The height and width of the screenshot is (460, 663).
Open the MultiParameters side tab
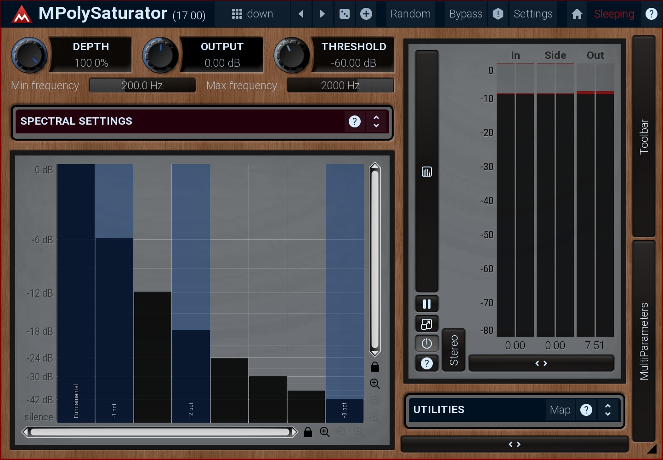click(x=644, y=341)
